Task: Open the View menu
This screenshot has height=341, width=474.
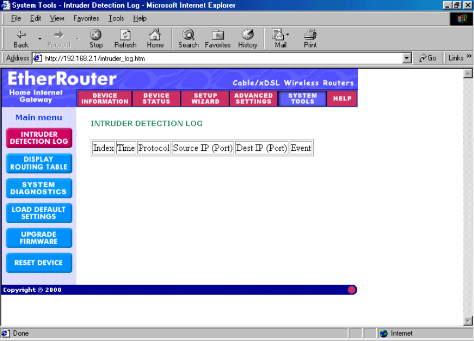Action: pos(57,18)
